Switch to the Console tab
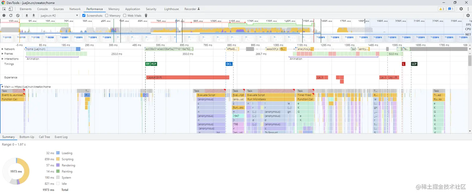The image size is (472, 196). pos(42,9)
